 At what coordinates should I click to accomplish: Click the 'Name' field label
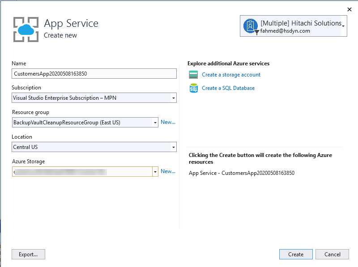19,64
